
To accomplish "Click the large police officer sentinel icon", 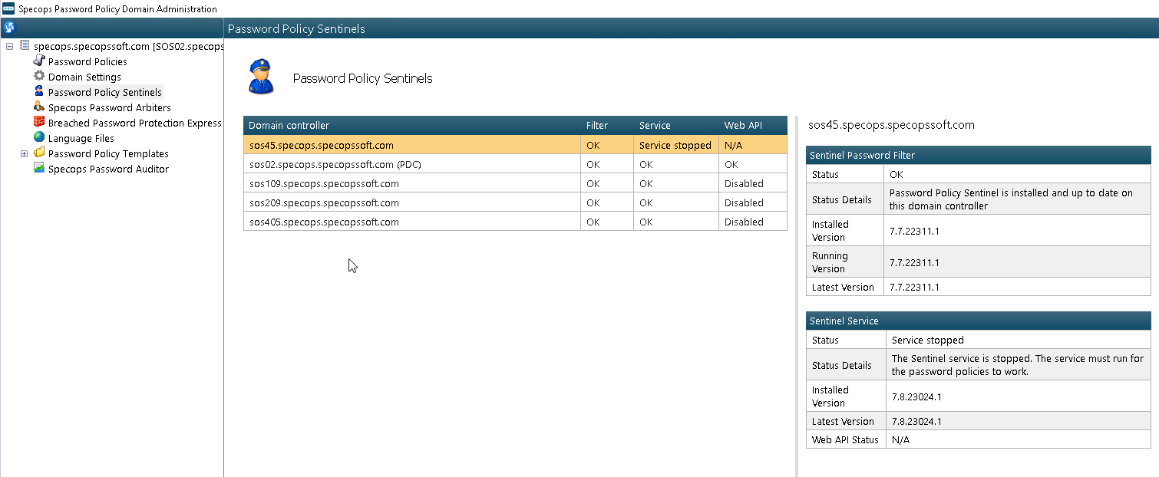I will 261,77.
